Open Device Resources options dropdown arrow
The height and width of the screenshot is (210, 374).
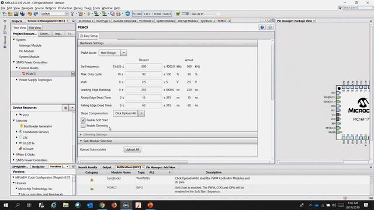(x=72, y=108)
